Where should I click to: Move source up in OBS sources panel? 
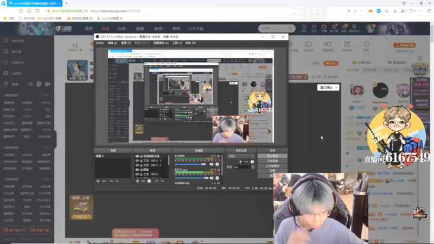(x=156, y=181)
